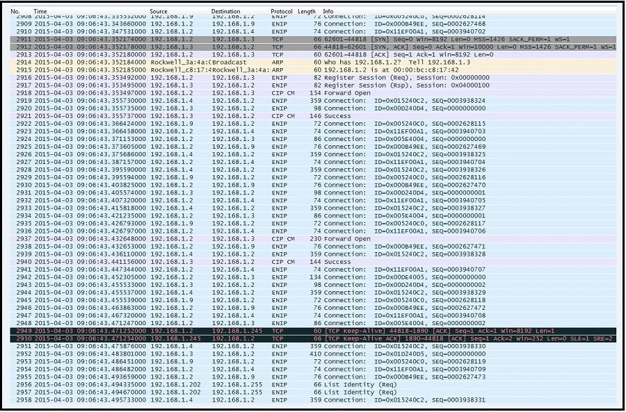
Task: Sort packets by the No. column header
Action: pyautogui.click(x=15, y=12)
